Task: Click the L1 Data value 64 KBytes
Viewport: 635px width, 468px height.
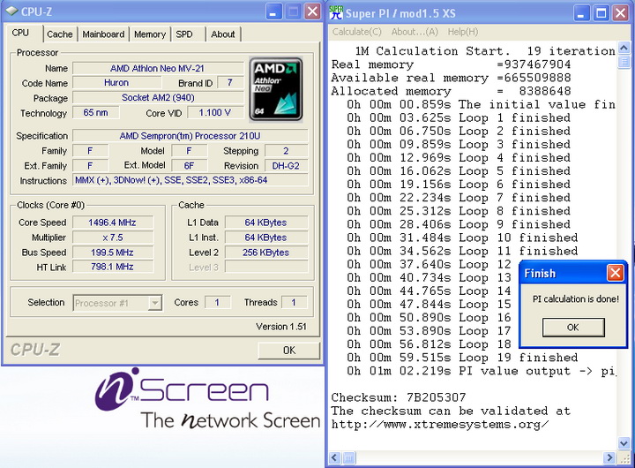Action: pos(266,223)
